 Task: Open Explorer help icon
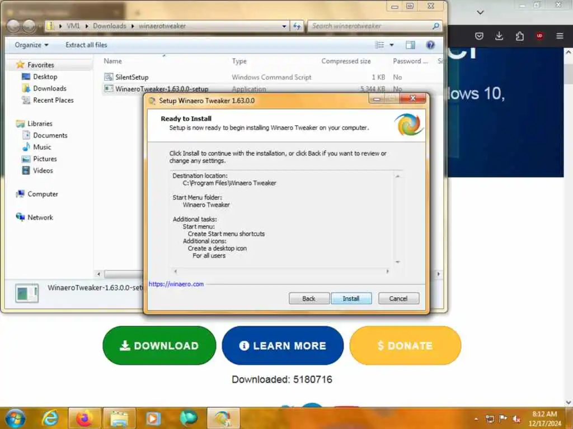coord(430,45)
